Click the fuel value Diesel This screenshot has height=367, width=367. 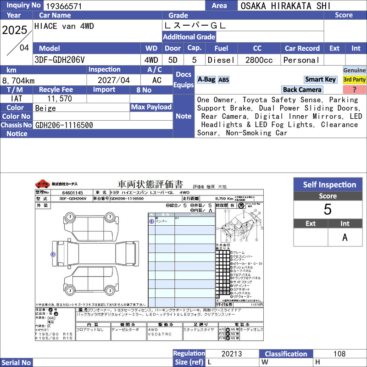click(x=221, y=60)
